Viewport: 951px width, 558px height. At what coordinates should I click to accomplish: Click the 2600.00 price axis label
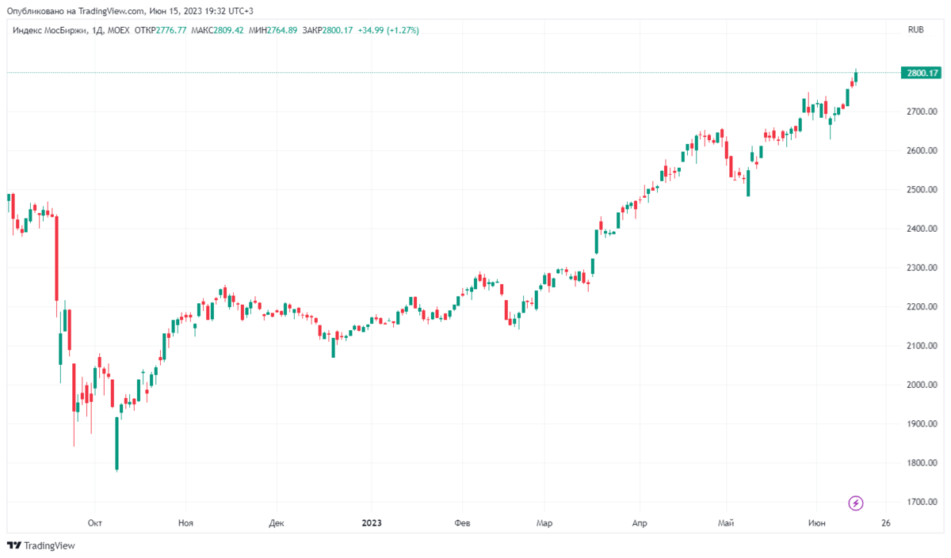922,150
